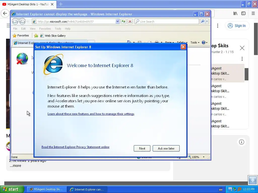Close the YouTube playlist panel
Image resolution: width=258 pixels, height=193 pixels.
242,48
